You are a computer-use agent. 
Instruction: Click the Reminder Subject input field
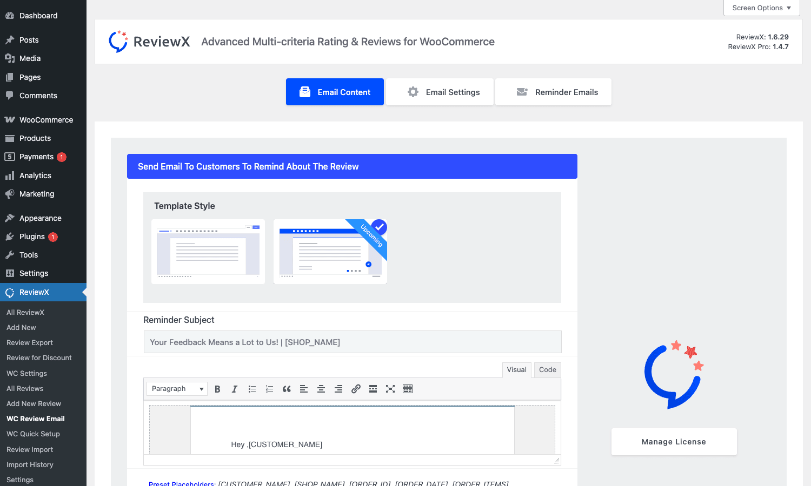[353, 342]
